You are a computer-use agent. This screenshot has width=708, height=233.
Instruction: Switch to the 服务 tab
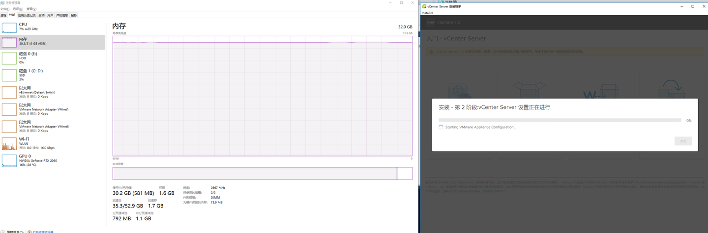click(x=74, y=15)
